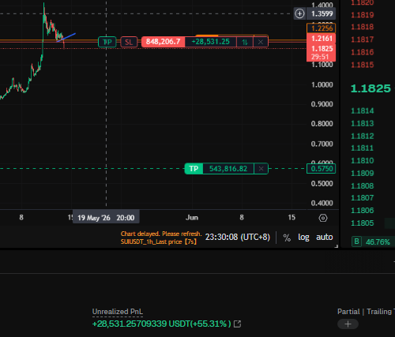Open share icon beside Unrealized PnL

237,324
